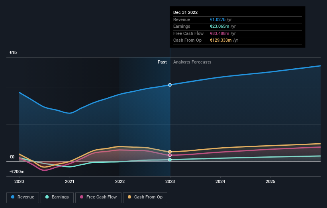Click the -€200m y-axis label
Image resolution: width=327 pixels, height=208 pixels.
pos(17,171)
